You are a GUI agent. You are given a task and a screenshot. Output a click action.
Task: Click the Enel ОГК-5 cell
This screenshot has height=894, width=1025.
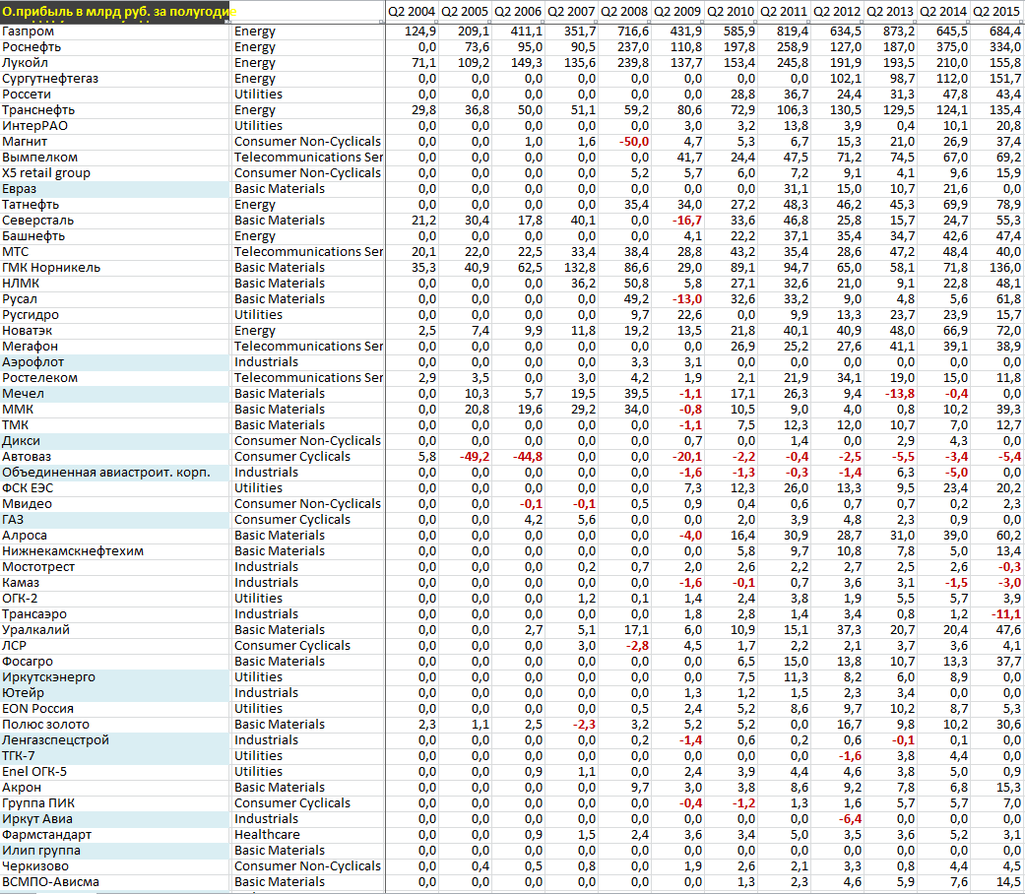pos(116,771)
